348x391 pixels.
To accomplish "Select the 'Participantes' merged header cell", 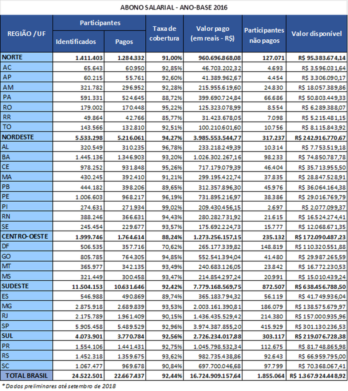I will click(x=100, y=23).
